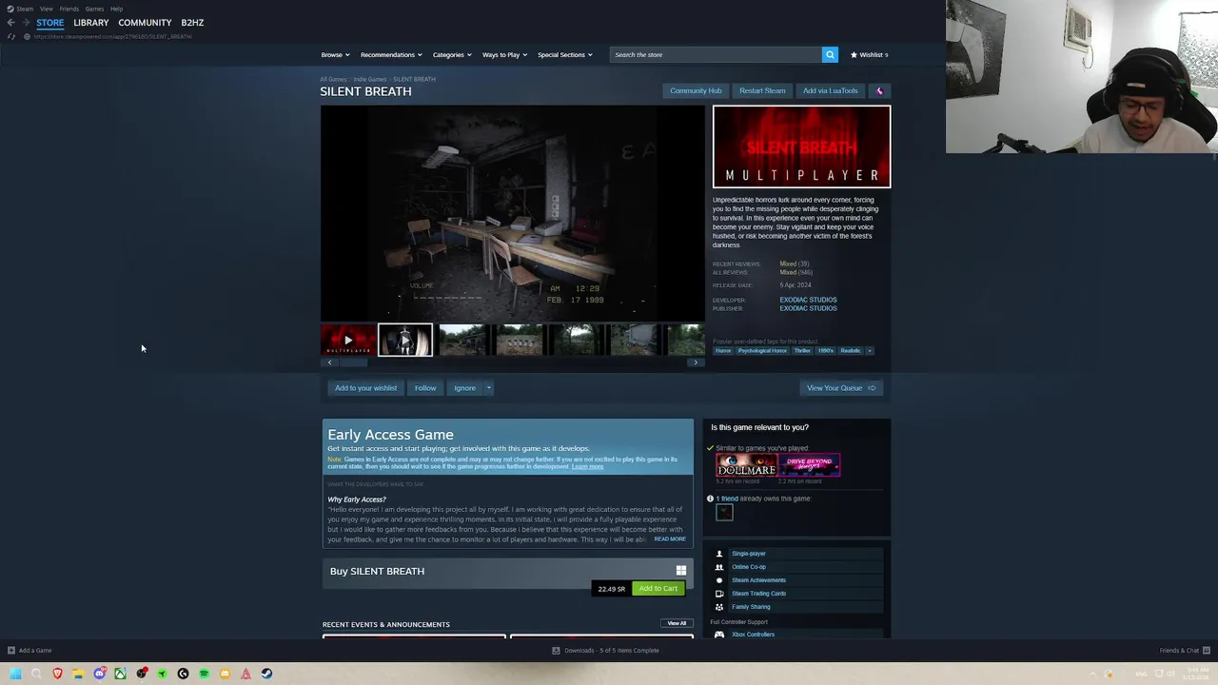
Task: Expand the Browse store menu
Action: pos(335,54)
